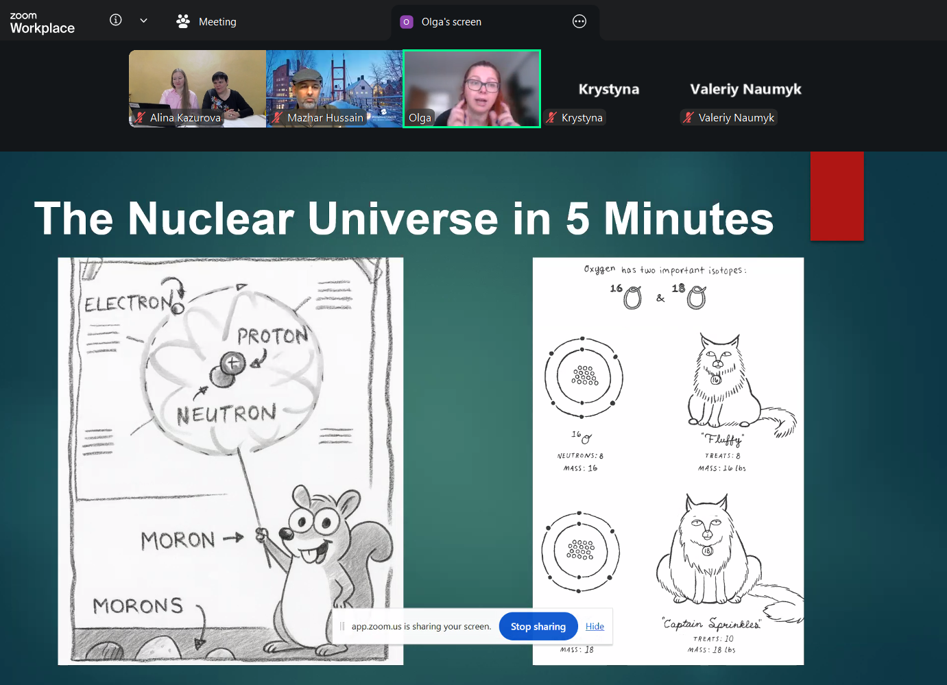
Task: Click the sharing bar drag handle icon
Action: click(341, 626)
